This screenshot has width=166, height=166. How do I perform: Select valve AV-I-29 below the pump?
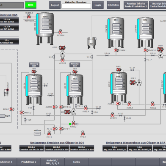pyautogui.click(x=63, y=60)
